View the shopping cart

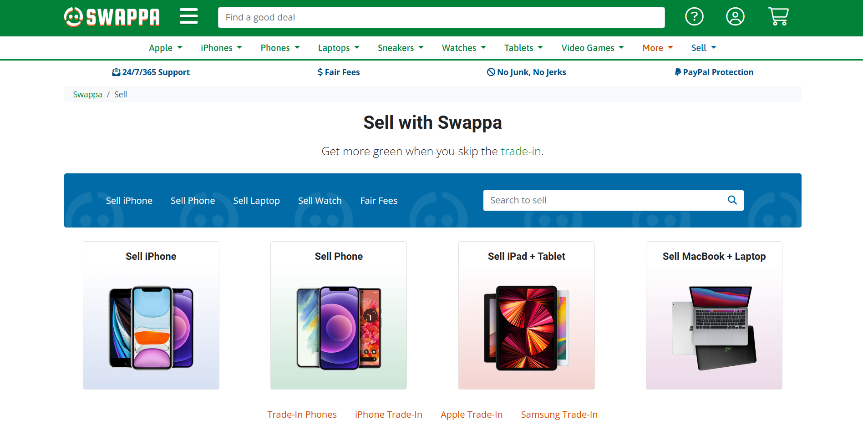point(778,16)
